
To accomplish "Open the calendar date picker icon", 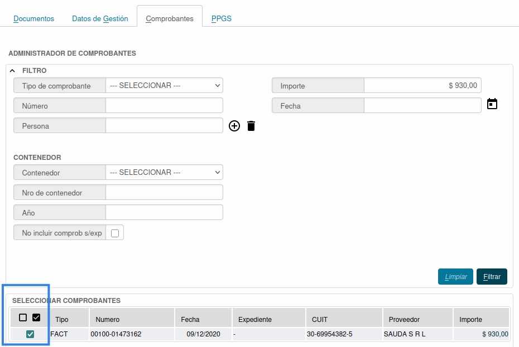I will (492, 104).
